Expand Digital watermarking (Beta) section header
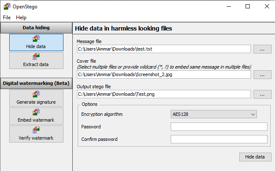The image size is (275, 171). (x=36, y=83)
